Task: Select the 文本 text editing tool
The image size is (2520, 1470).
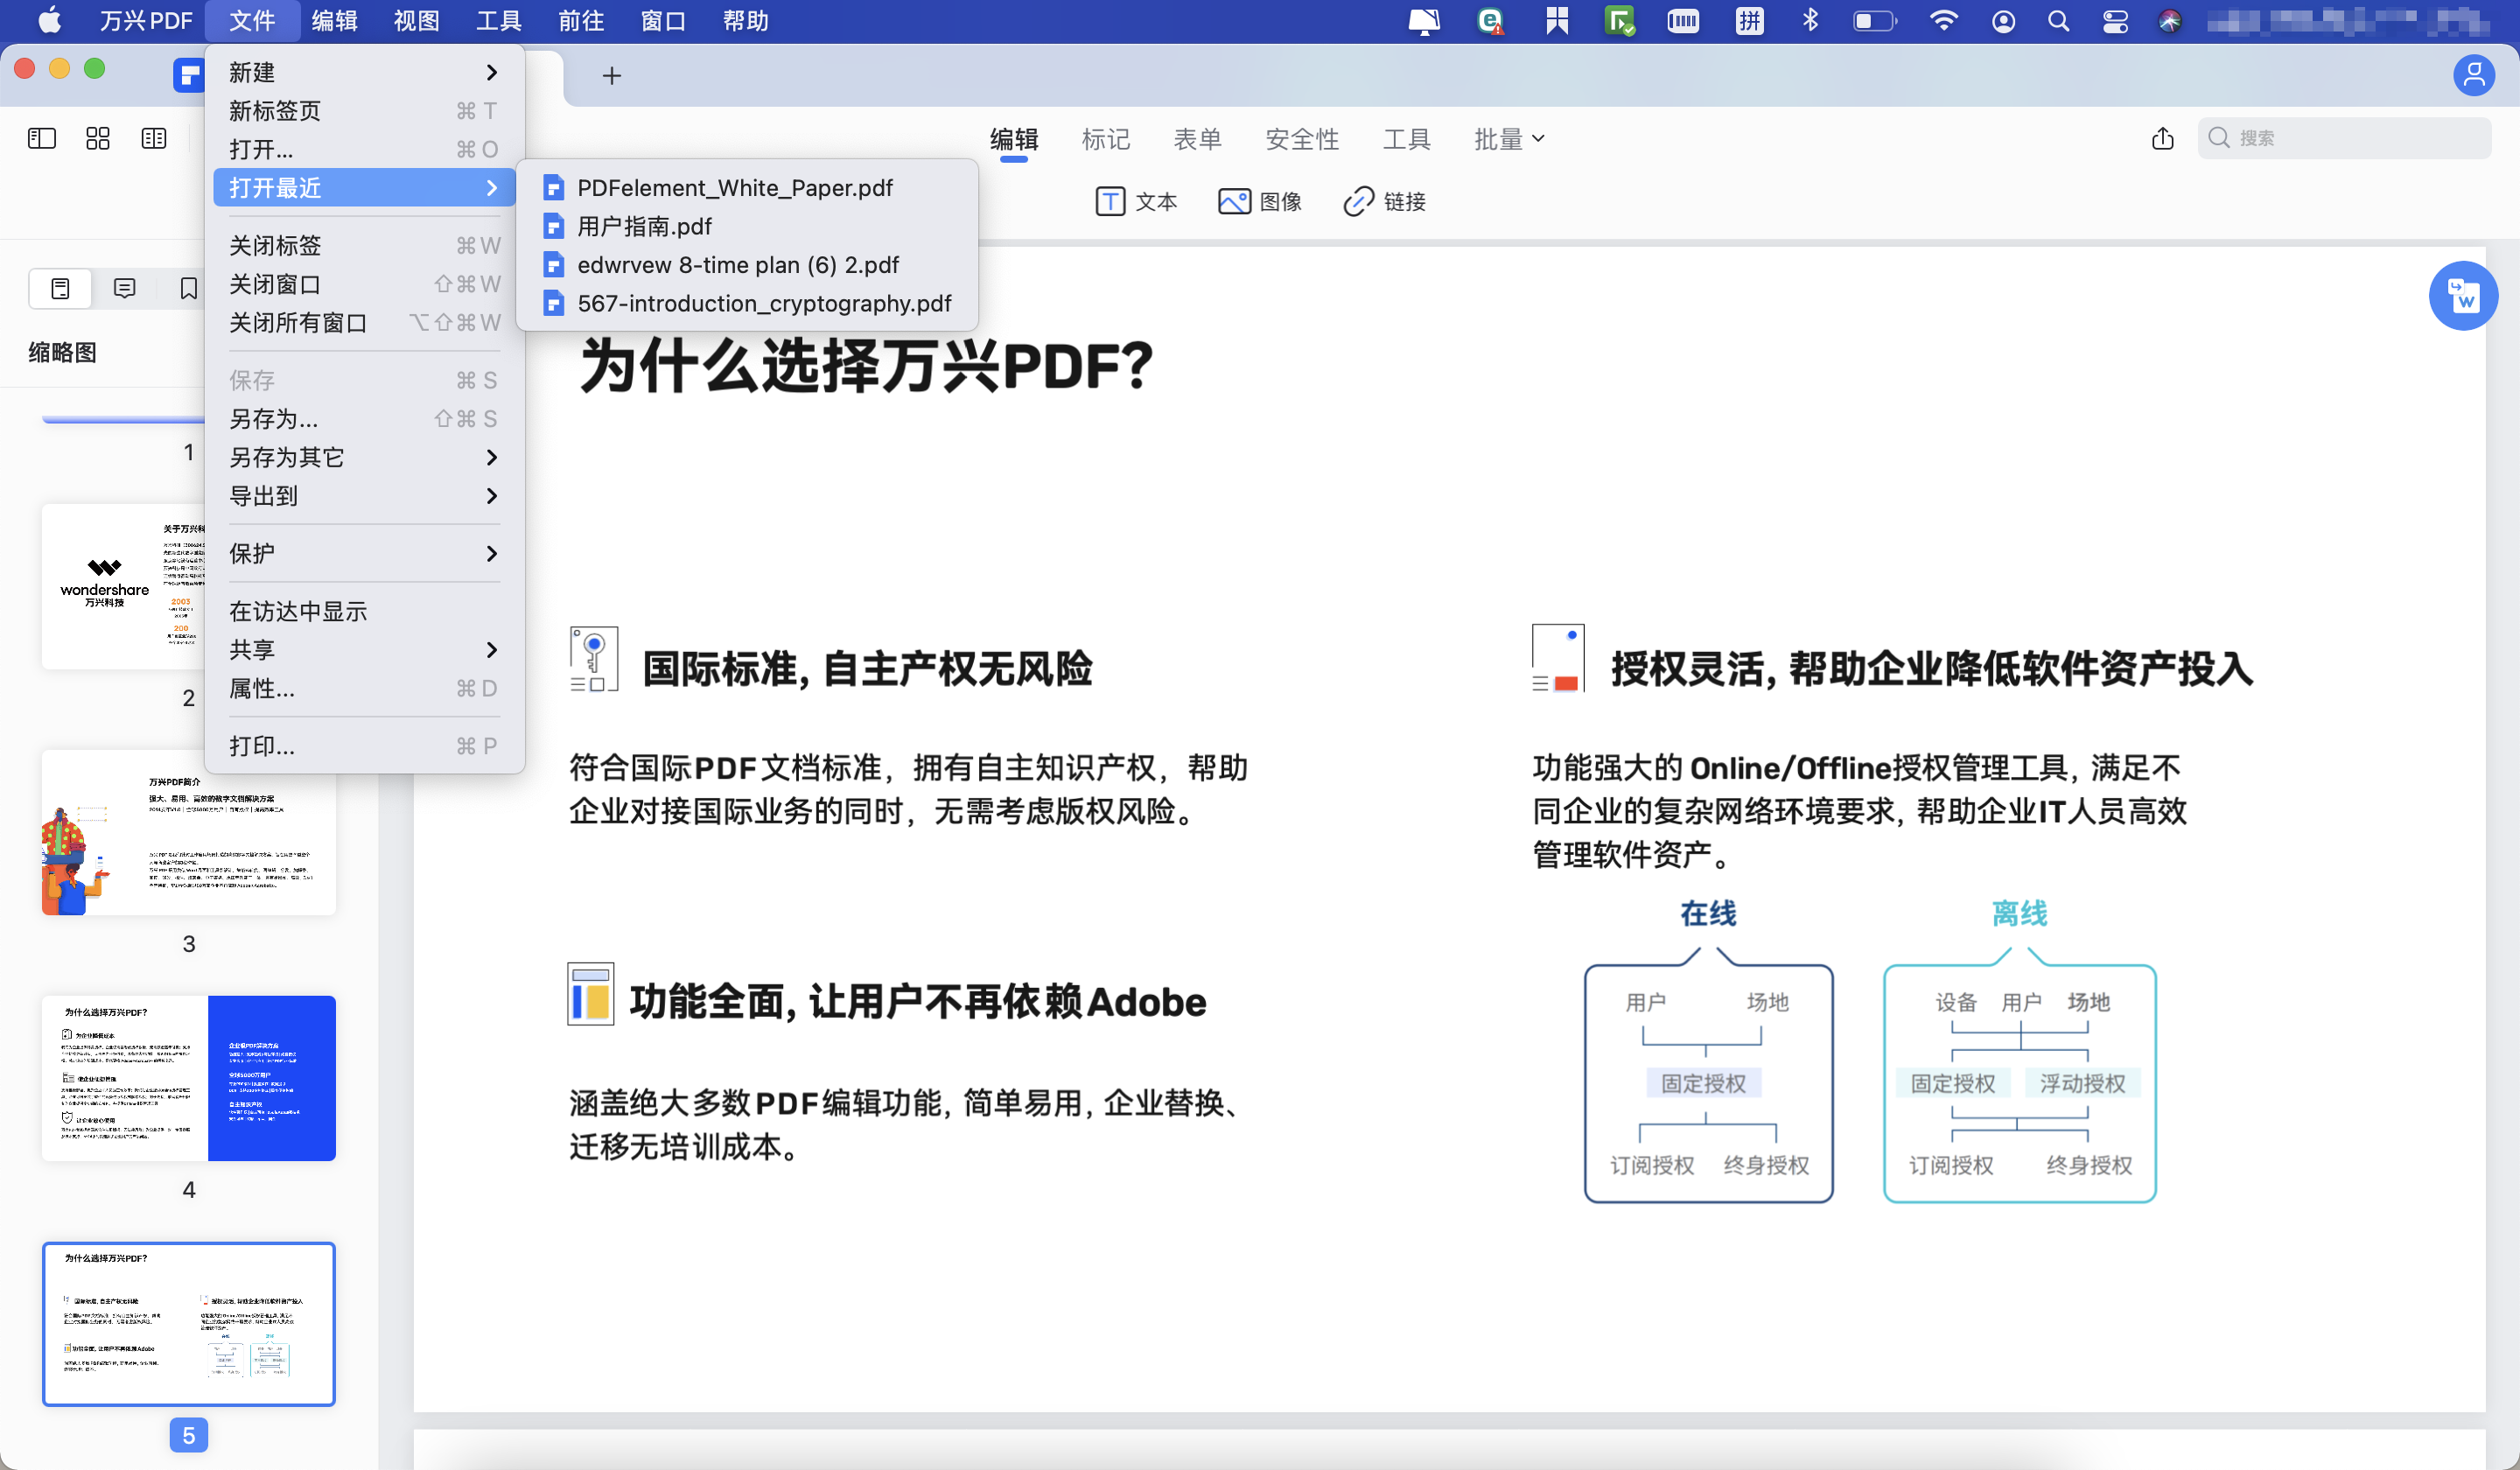Action: tap(1137, 201)
